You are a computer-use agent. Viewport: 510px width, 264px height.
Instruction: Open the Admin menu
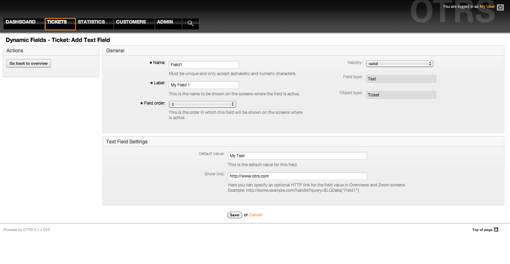coord(165,22)
